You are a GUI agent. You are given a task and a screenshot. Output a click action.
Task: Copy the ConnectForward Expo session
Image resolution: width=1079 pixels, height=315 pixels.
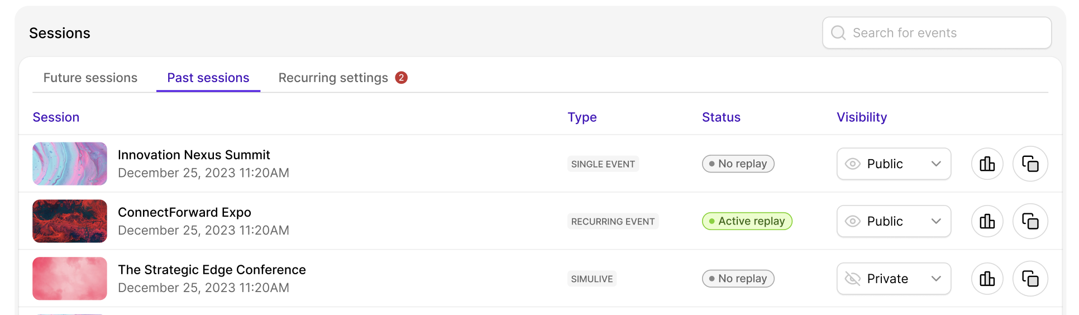pyautogui.click(x=1030, y=221)
